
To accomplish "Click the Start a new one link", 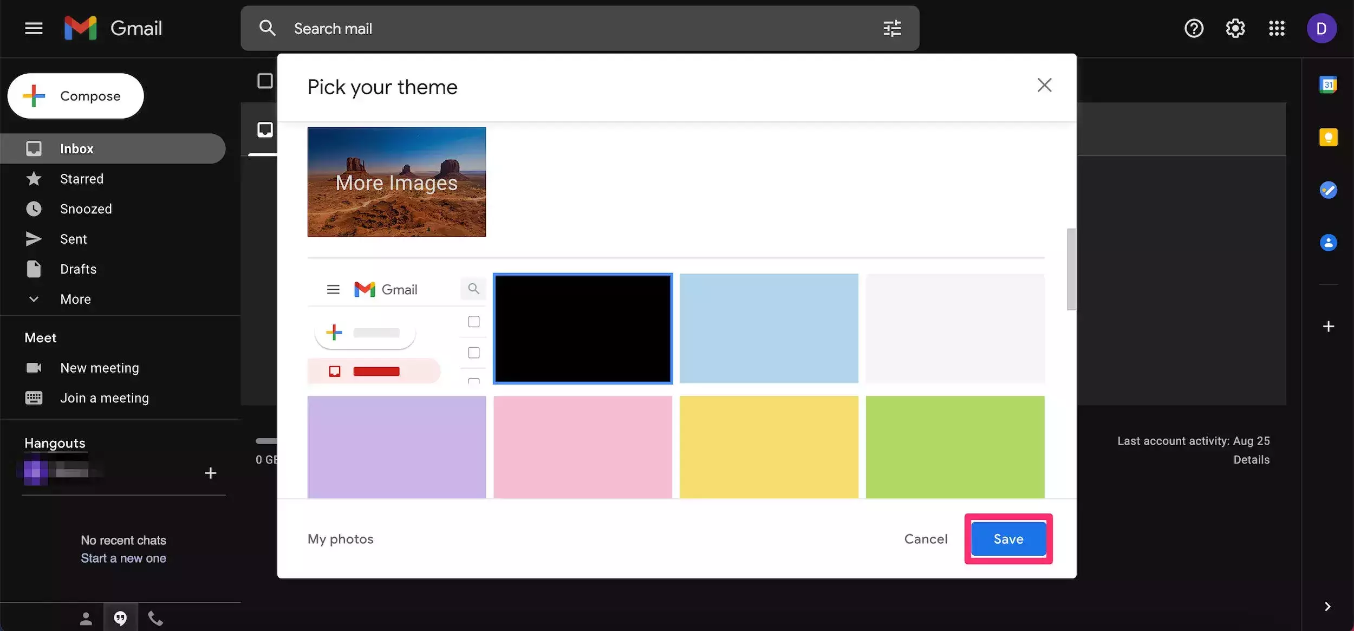I will pos(123,558).
